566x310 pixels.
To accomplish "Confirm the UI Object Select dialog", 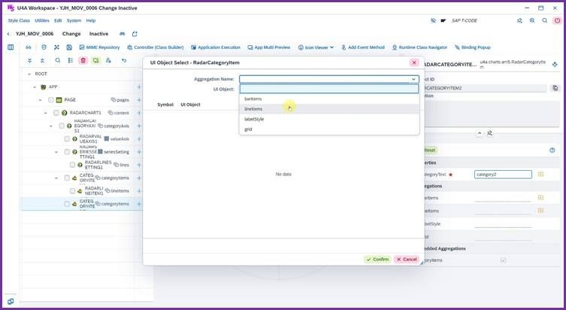I will (x=377, y=259).
